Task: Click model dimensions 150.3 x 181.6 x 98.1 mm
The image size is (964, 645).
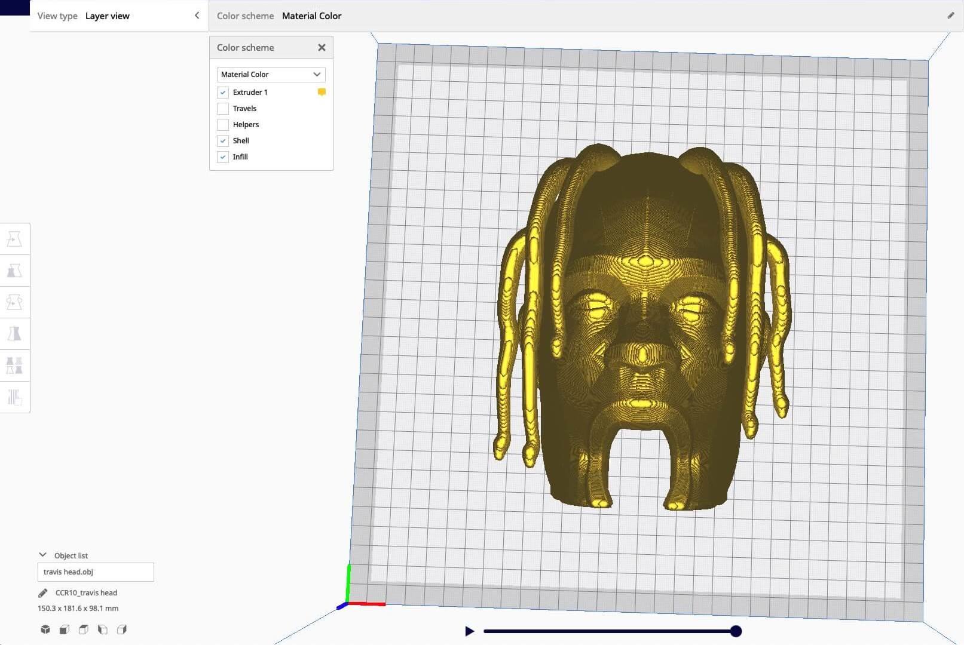Action: (x=78, y=609)
